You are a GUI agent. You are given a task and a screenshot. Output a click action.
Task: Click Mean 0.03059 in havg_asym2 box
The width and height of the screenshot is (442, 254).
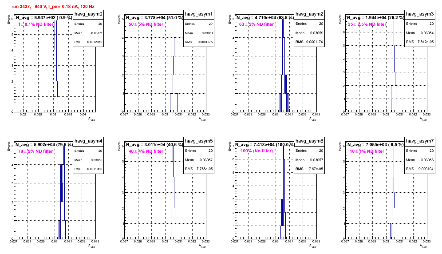coord(309,33)
